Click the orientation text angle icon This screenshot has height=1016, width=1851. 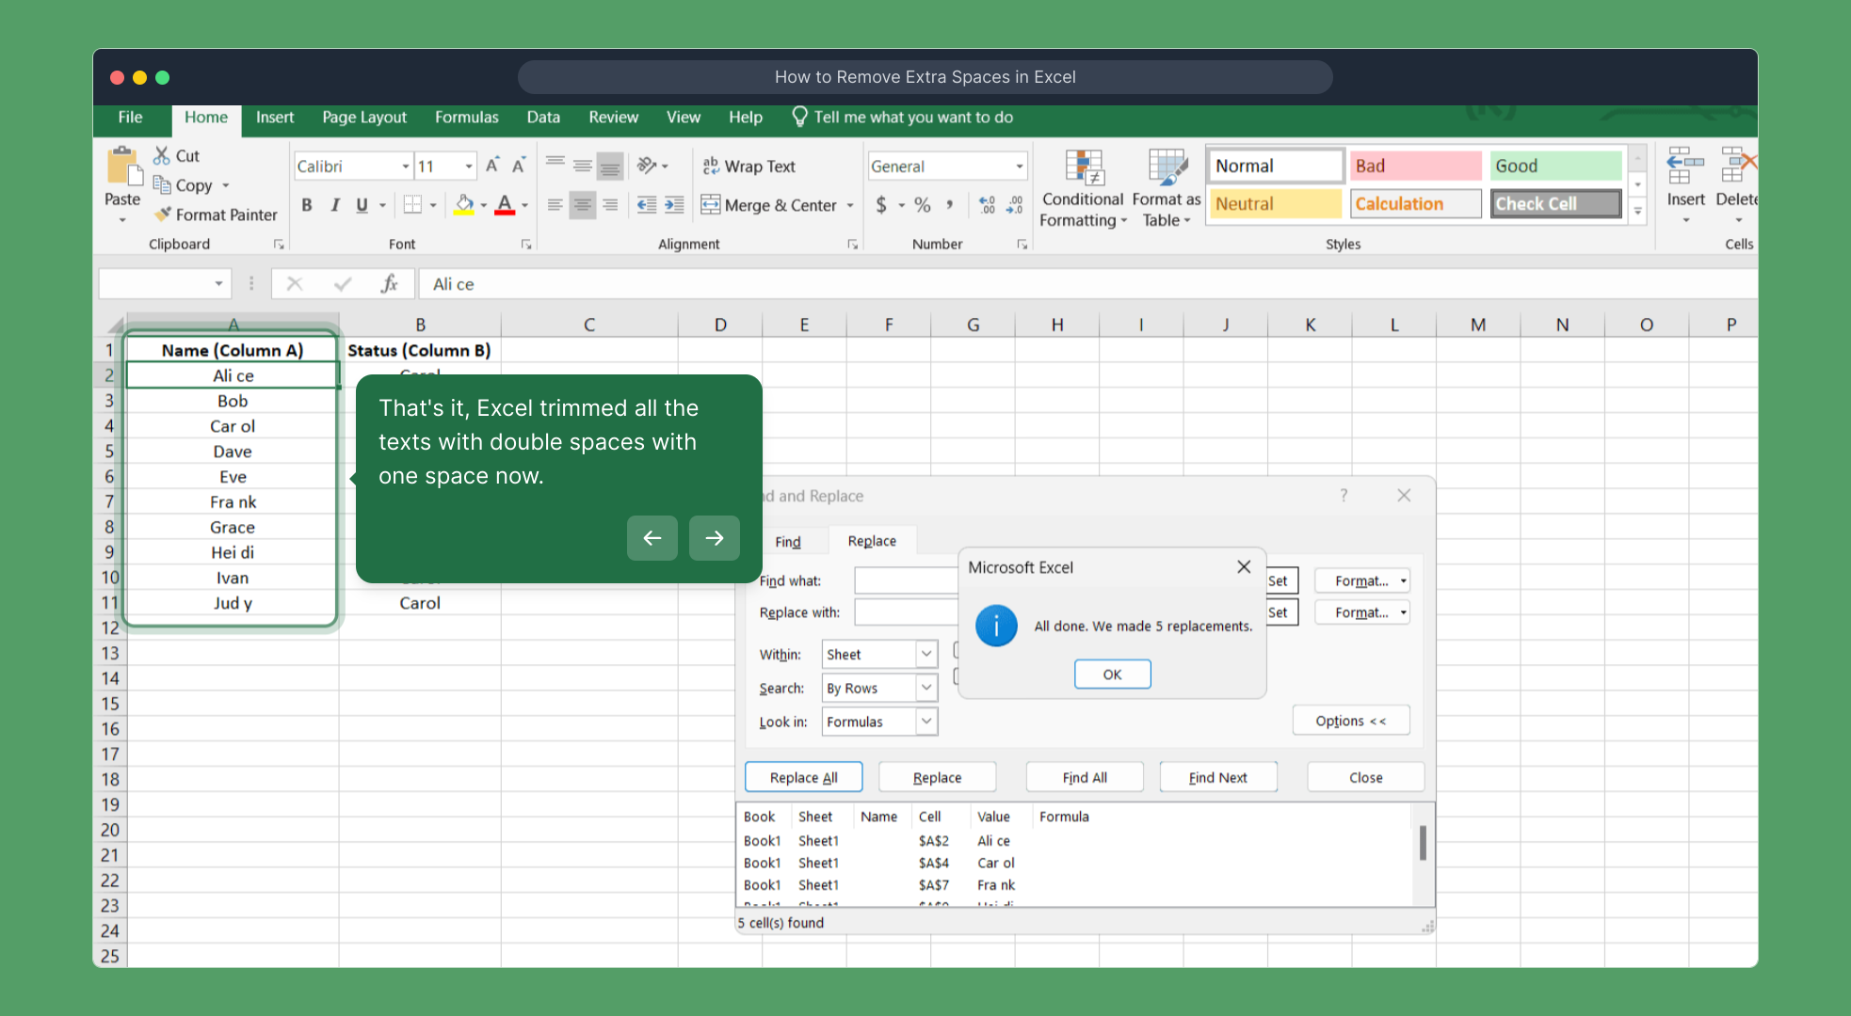pos(647,166)
